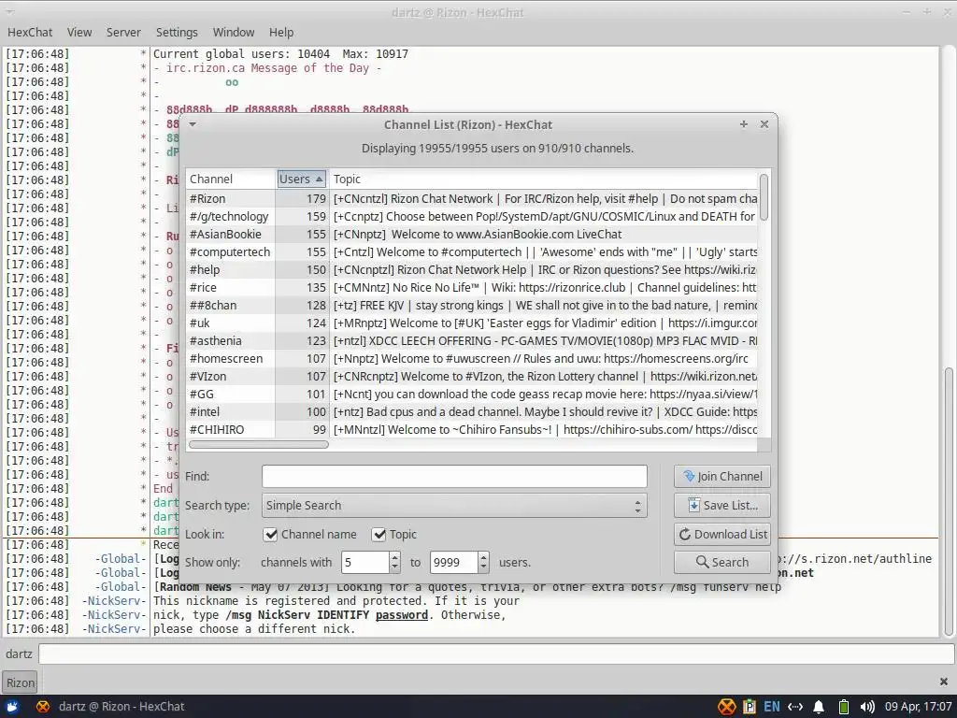
Task: Click the clock showing 09 Apr, 17:07
Action: [918, 707]
